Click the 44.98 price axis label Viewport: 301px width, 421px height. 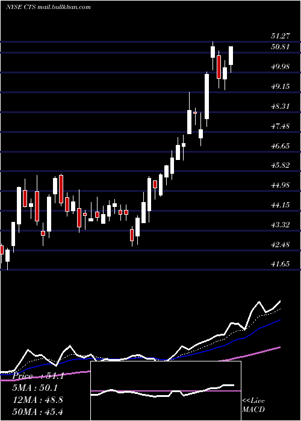(x=281, y=185)
